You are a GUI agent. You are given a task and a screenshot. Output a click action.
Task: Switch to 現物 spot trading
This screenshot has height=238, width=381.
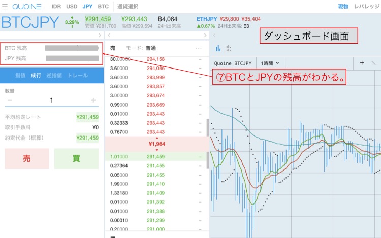coord(343,6)
